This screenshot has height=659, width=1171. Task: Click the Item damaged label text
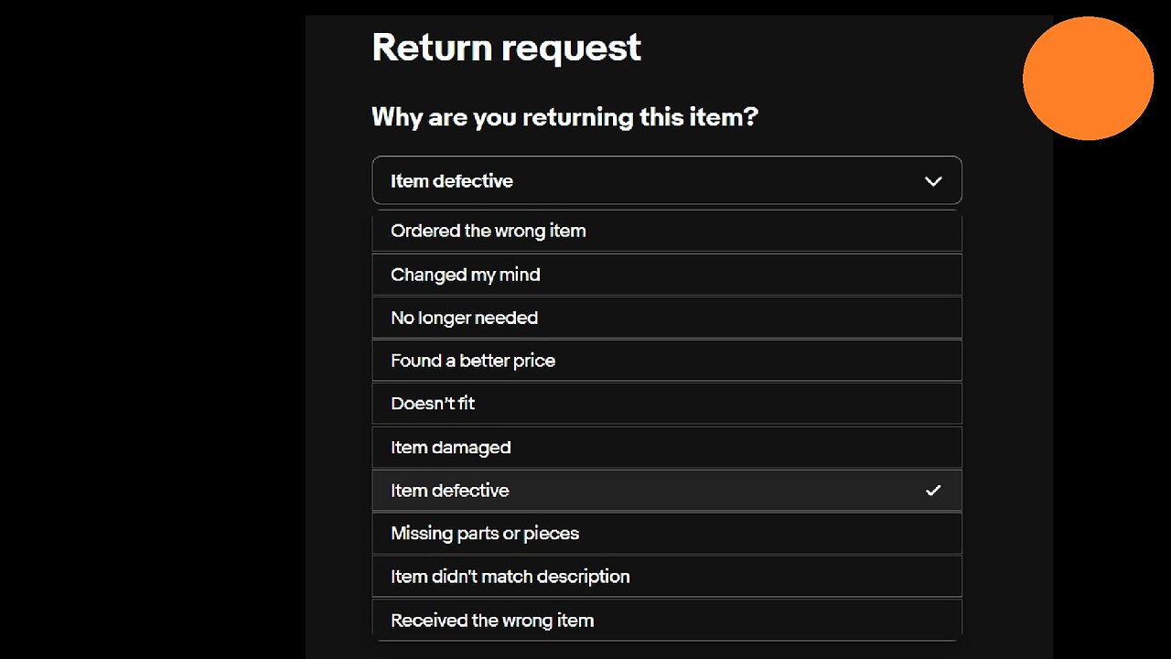pos(450,448)
